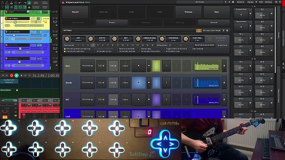285x160 pixels.
Task: Open the Presets selector
Action: coord(199,2)
